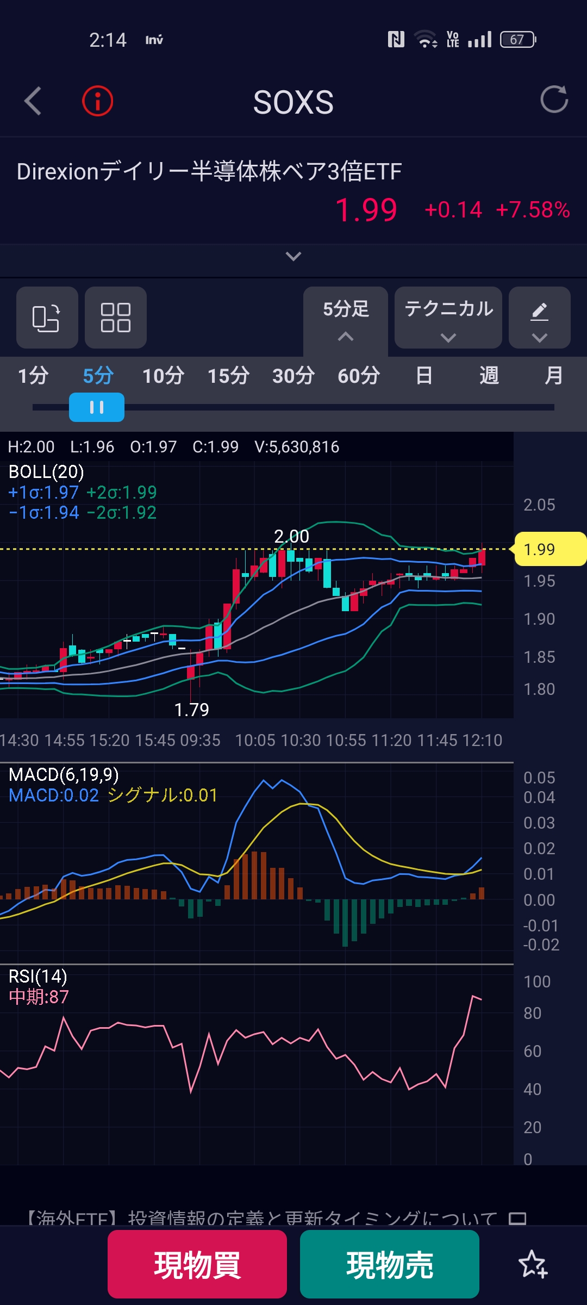Viewport: 587px width, 1305px height.
Task: Collapse the 5分足 timeframe selector
Action: point(346,319)
